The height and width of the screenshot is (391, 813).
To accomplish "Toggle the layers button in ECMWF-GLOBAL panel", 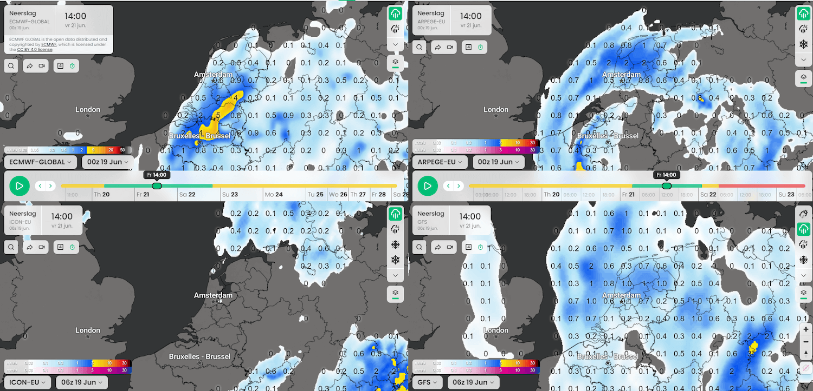I will coord(396,63).
